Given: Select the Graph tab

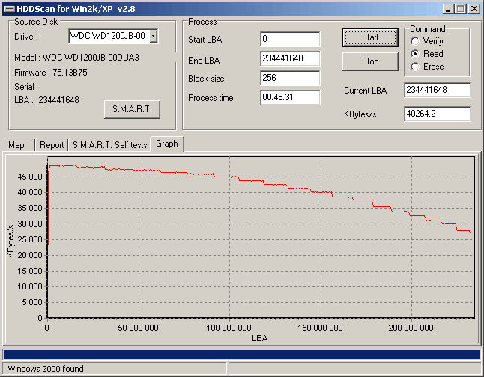Looking at the screenshot, I should 167,144.
